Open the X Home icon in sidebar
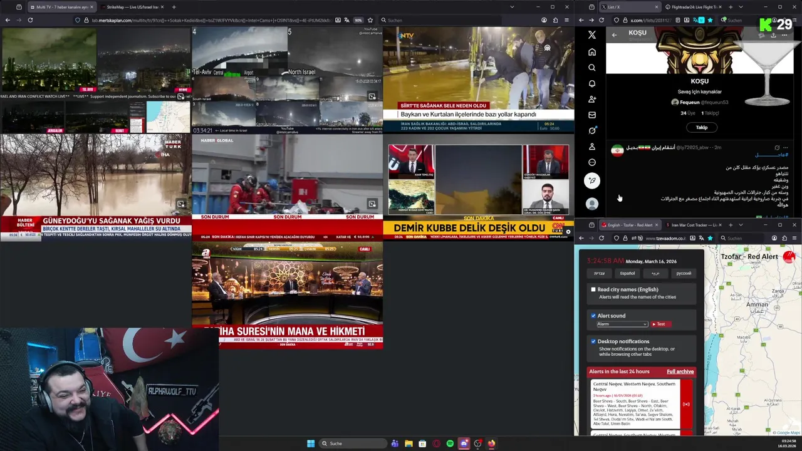 (591, 52)
